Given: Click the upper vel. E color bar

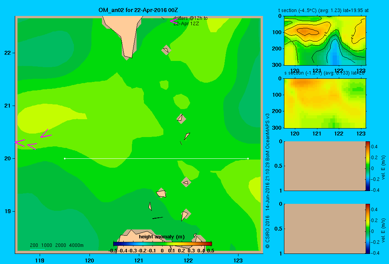Looking at the screenshot, I should tap(368, 166).
